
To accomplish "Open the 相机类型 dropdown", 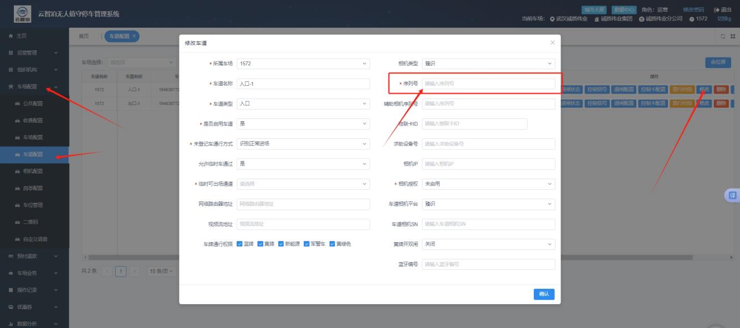I will point(488,64).
